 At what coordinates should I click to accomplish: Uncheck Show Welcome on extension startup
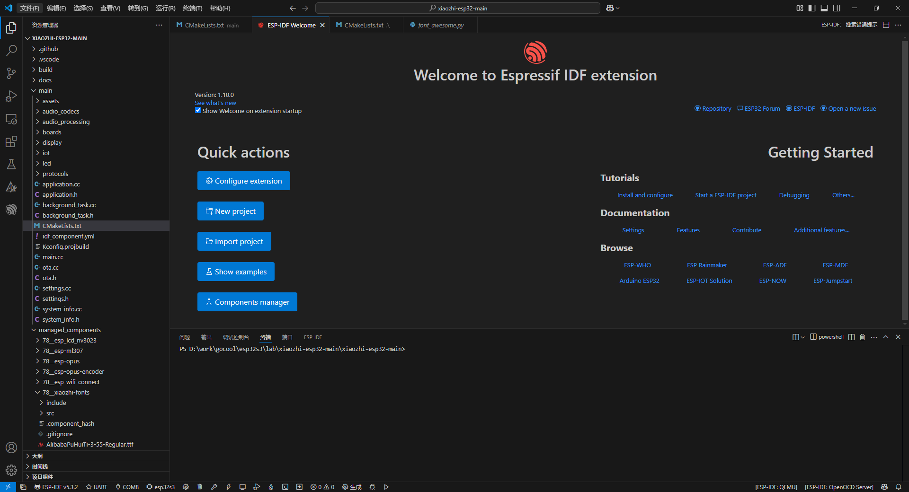coord(198,110)
